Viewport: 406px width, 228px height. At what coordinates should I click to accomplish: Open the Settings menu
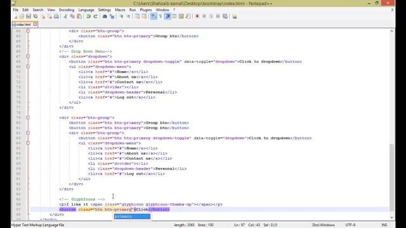[x=104, y=10]
